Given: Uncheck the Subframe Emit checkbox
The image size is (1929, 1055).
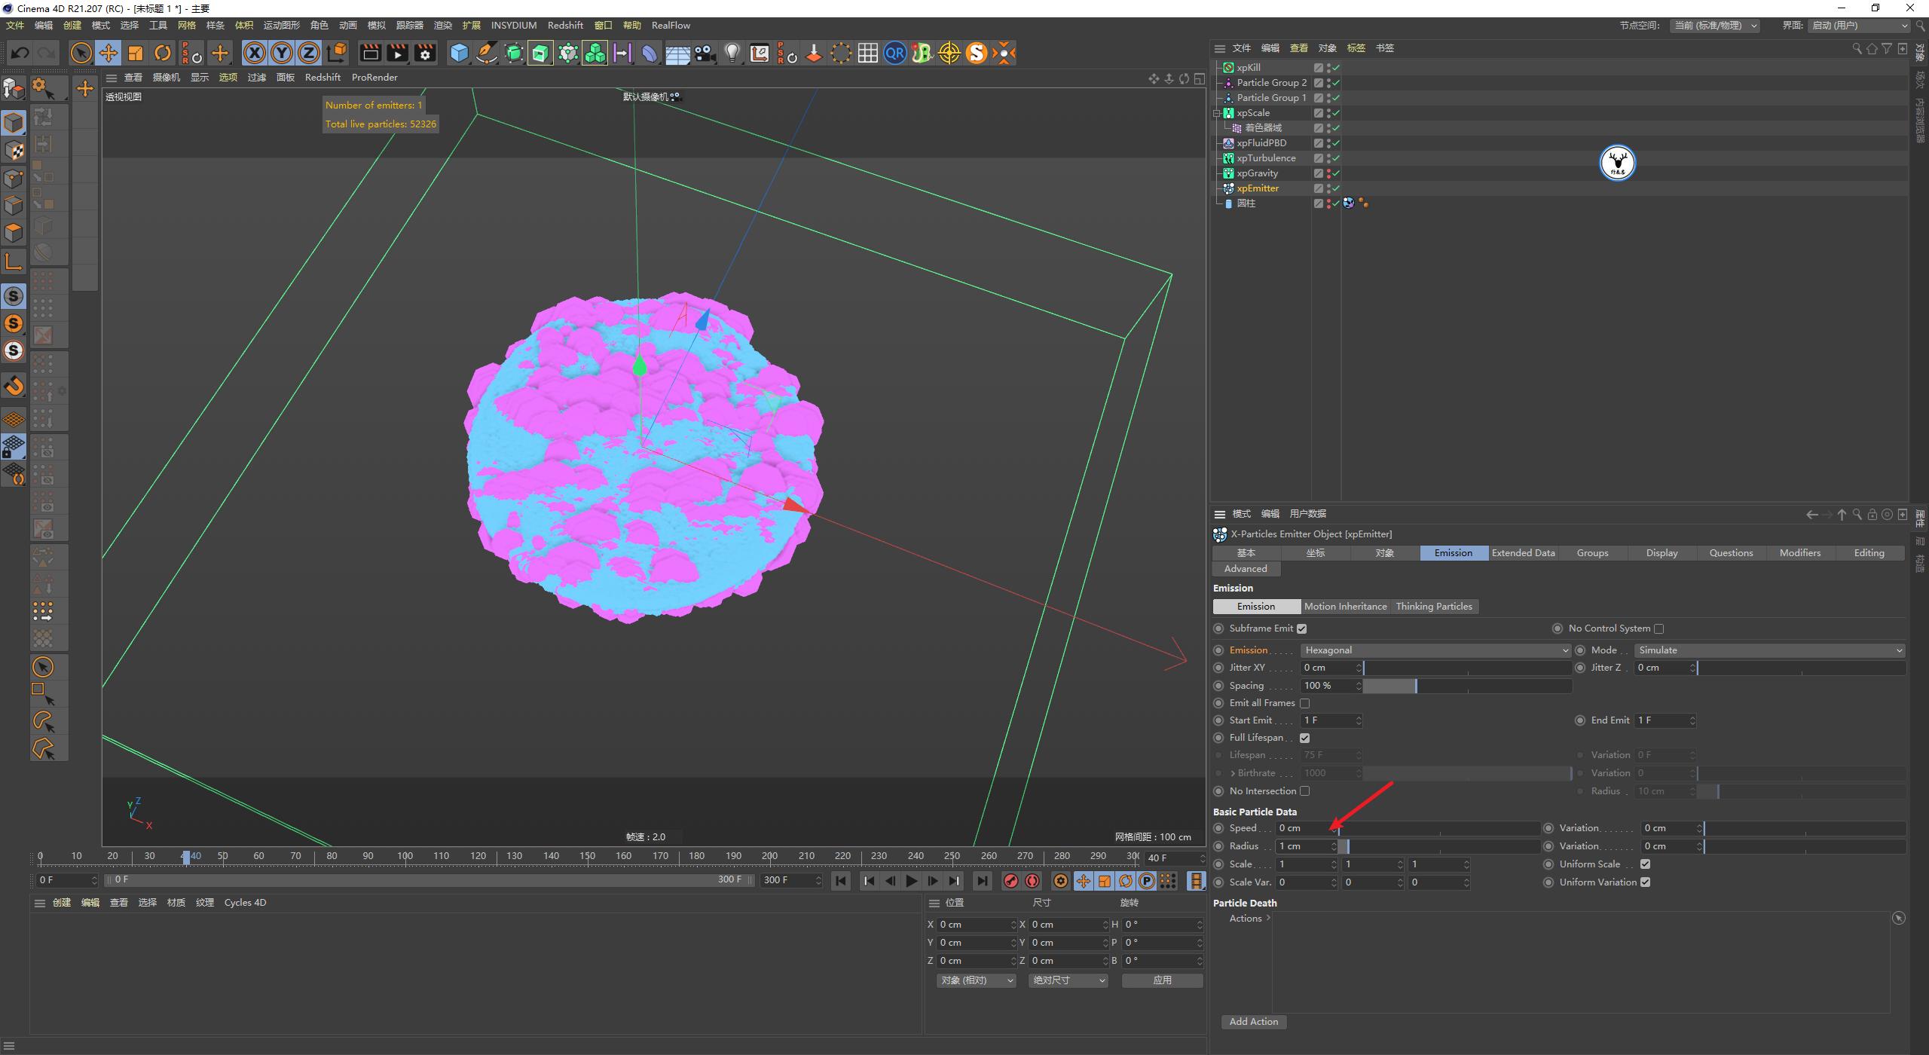Looking at the screenshot, I should 1303,628.
